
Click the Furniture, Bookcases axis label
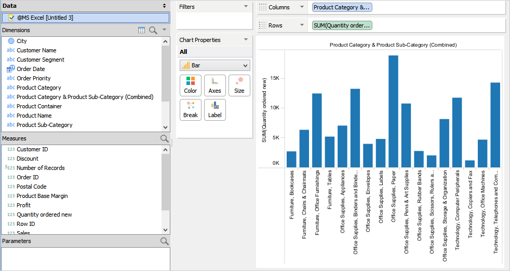292,195
